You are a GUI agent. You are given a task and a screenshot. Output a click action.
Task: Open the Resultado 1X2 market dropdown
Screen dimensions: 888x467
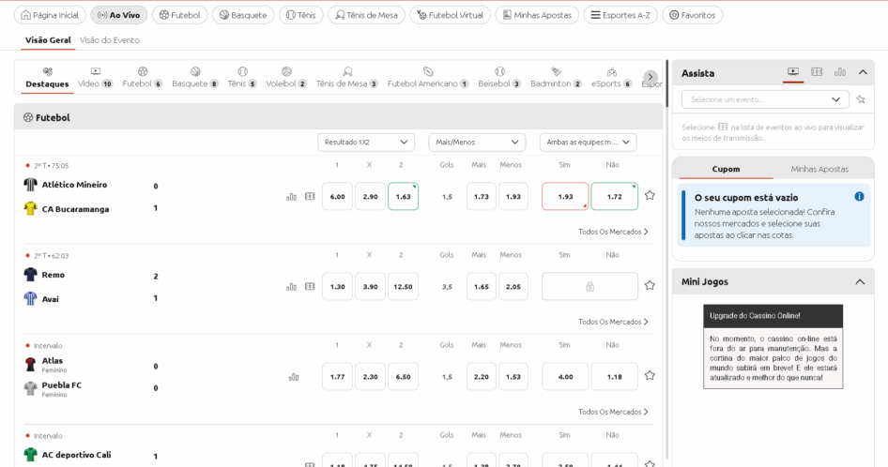(366, 143)
